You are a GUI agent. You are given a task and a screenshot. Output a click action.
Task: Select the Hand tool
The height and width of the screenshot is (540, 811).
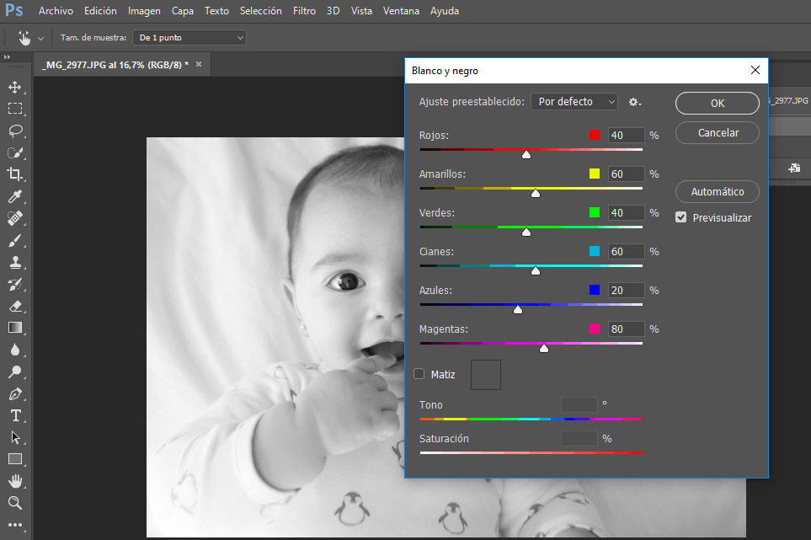(15, 481)
